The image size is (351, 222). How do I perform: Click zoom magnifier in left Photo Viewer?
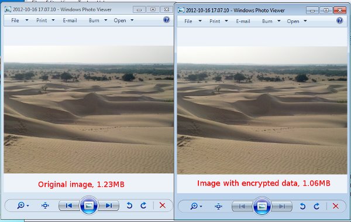pos(20,205)
